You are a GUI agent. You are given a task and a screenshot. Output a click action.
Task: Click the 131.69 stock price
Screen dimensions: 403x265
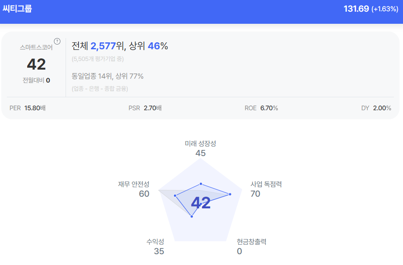coord(356,9)
